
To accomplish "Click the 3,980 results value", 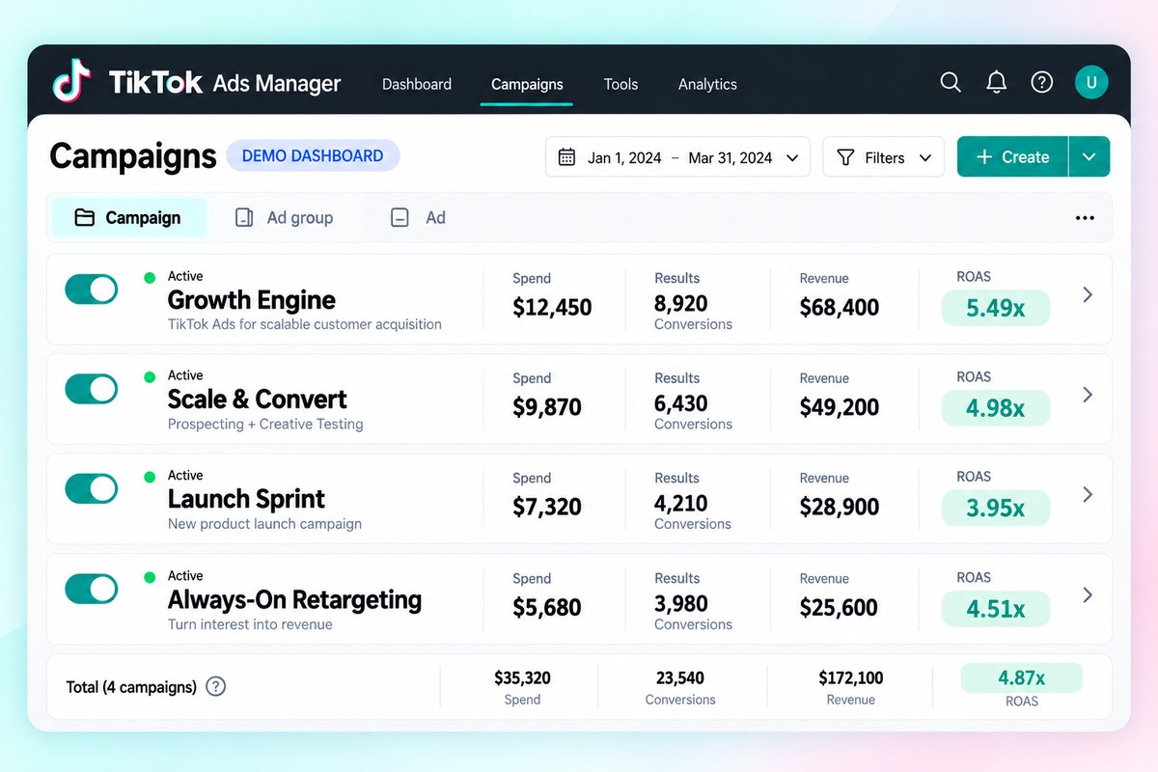I will pos(681,603).
